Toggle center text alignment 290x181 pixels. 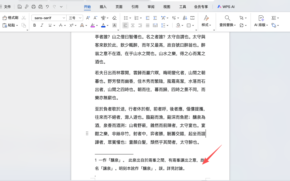tap(132, 25)
